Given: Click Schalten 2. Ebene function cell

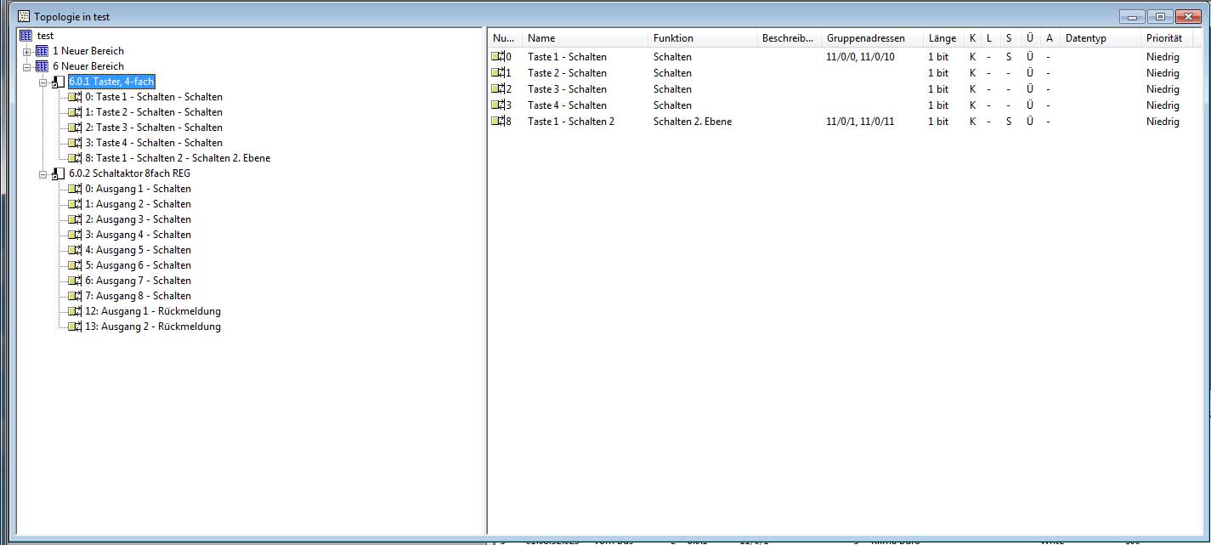Looking at the screenshot, I should coord(693,122).
